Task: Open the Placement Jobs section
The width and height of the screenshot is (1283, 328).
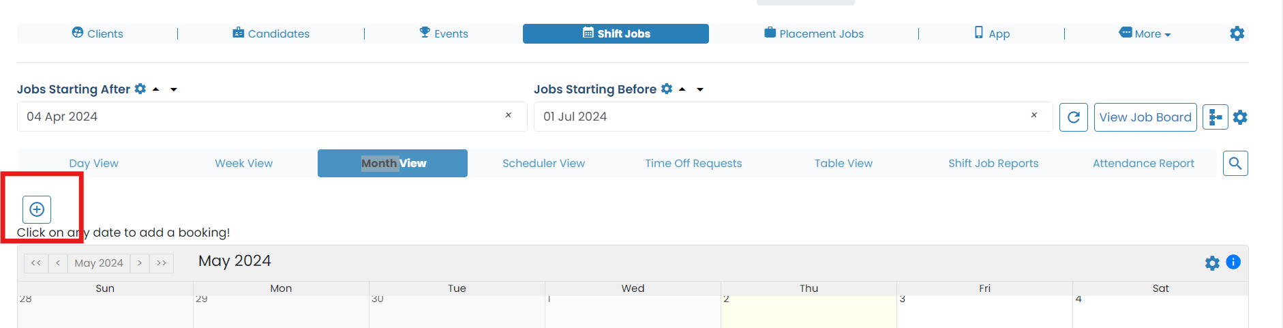Action: click(x=814, y=33)
